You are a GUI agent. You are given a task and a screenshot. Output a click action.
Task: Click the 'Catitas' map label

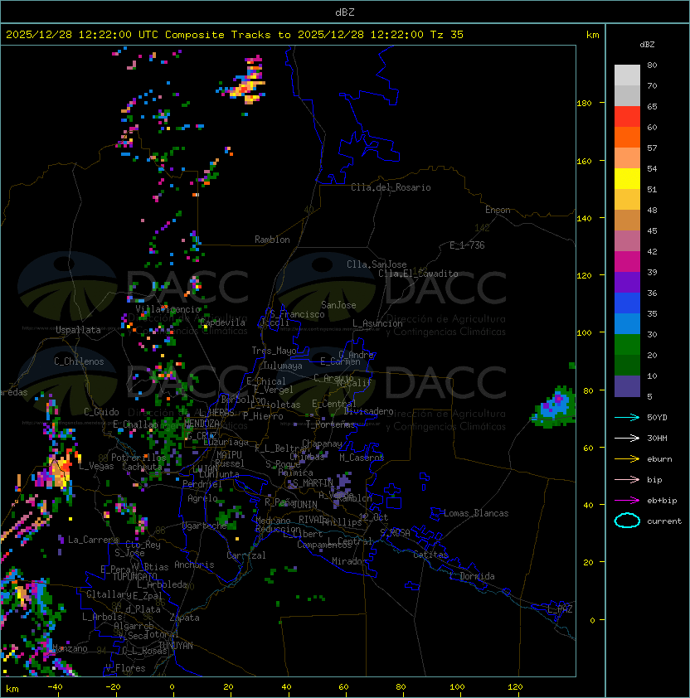[x=430, y=555]
